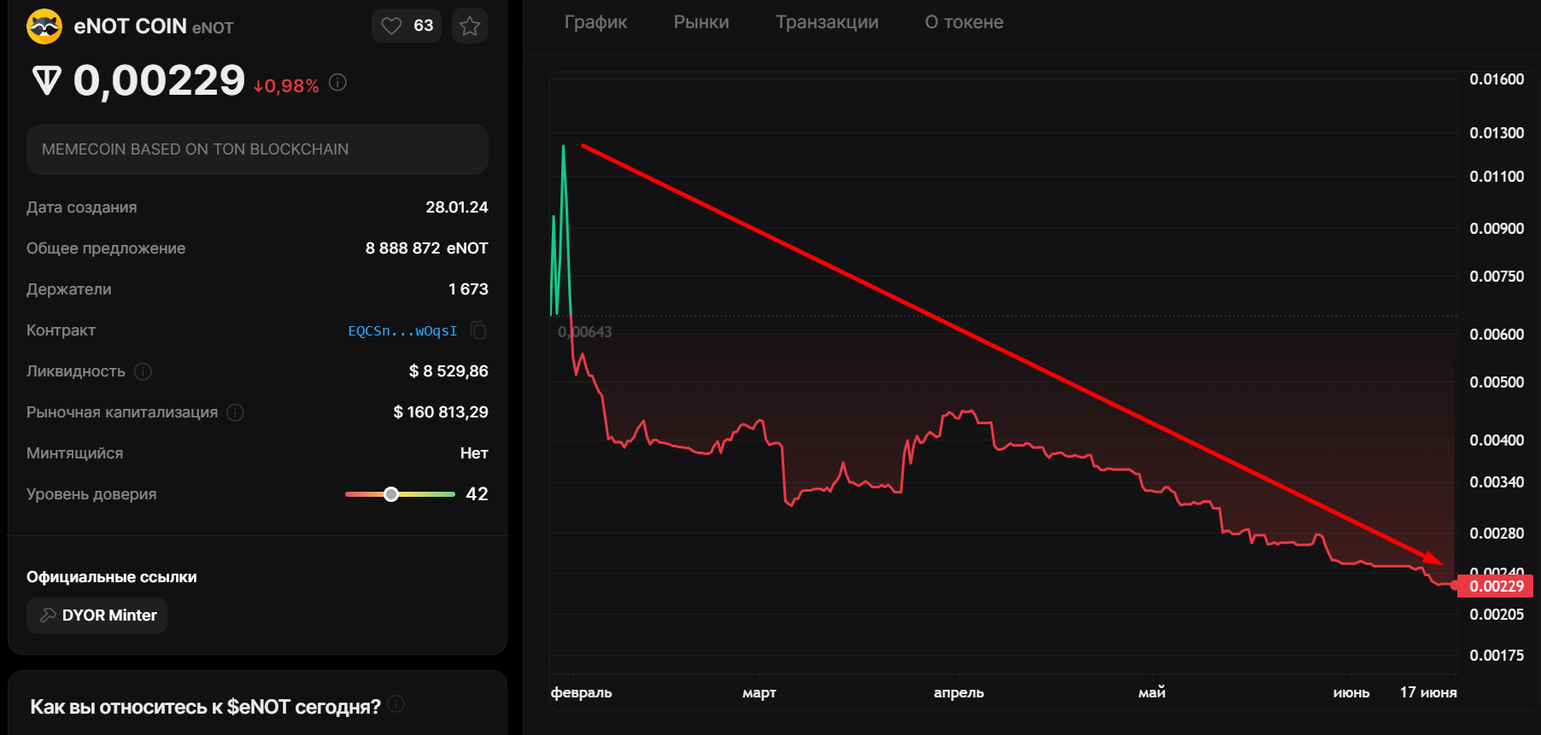
Task: Click the март label on the time axis
Action: (x=759, y=692)
